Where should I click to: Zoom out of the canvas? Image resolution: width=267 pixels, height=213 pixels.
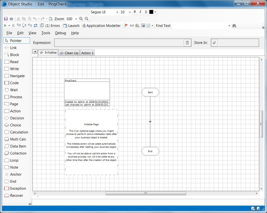[x=87, y=19]
